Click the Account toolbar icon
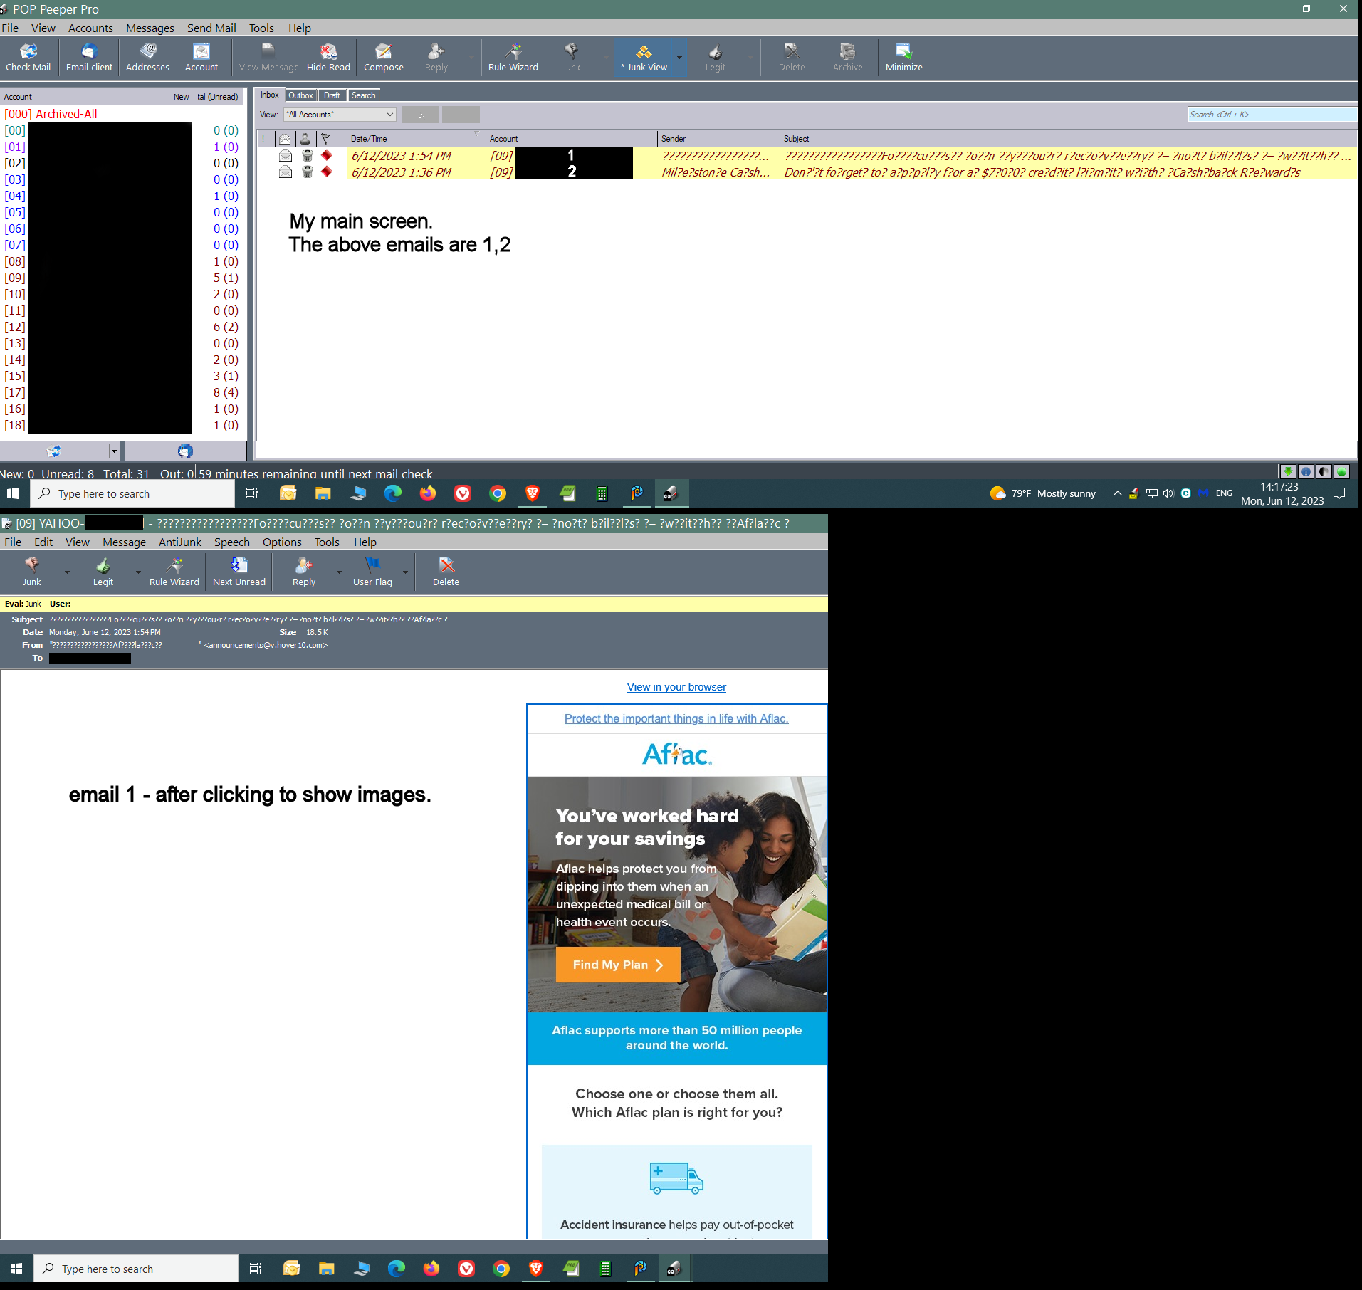Viewport: 1362px width, 1290px height. coord(201,58)
